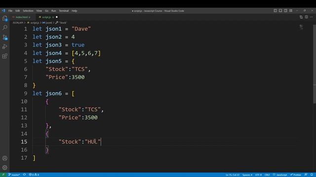Viewport: 316px width, 177px height.
Task: Open the "Stock" breadcrumb symbol
Action: 61,23
